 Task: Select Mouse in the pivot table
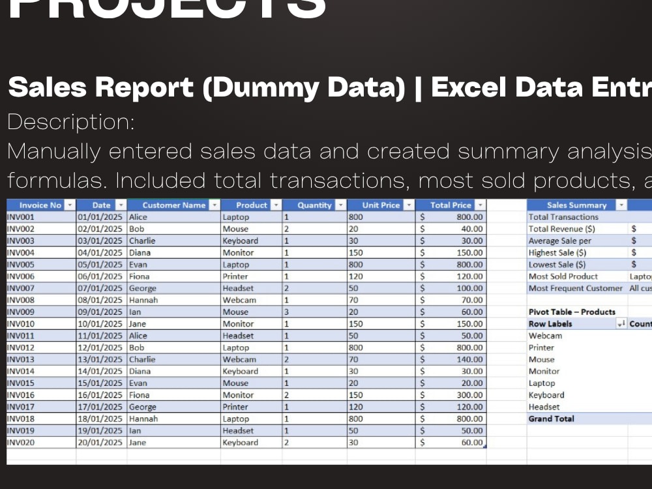click(541, 359)
